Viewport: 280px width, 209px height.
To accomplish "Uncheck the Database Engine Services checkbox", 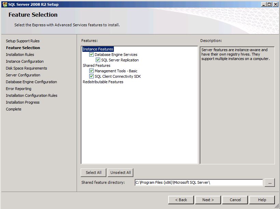I will (x=91, y=54).
